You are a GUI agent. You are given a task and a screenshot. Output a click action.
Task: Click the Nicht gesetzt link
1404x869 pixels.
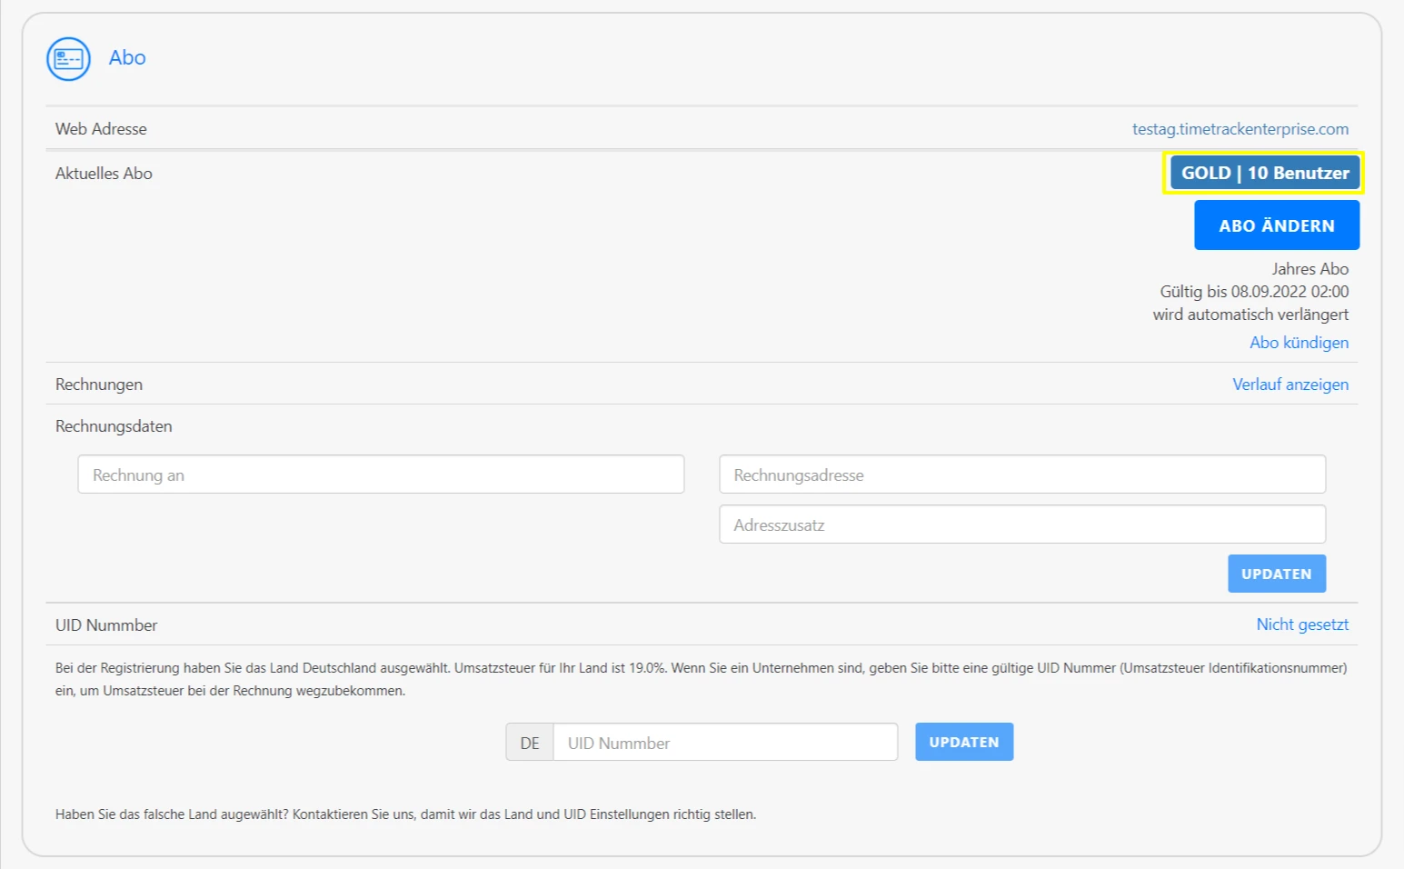1301,624
